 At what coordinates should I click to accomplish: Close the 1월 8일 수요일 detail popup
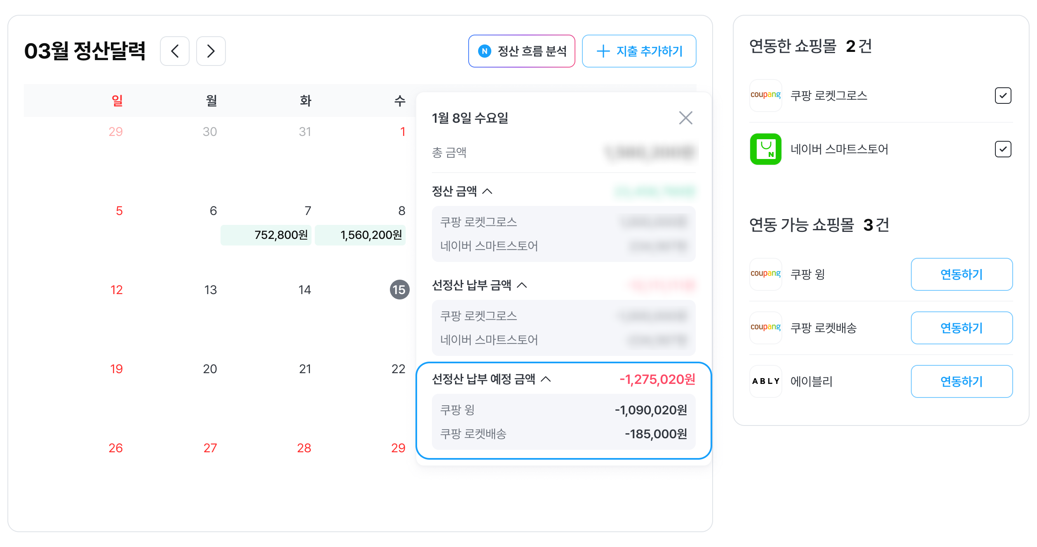(x=685, y=118)
